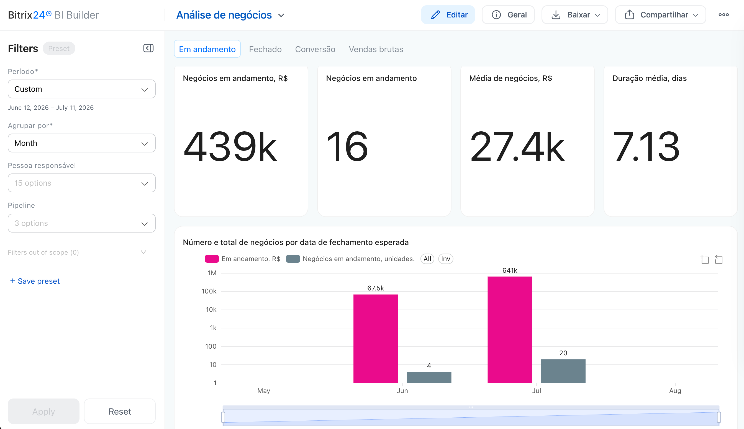Toggle the gray Negócios em andamento legend series
This screenshot has height=429, width=744.
point(350,259)
